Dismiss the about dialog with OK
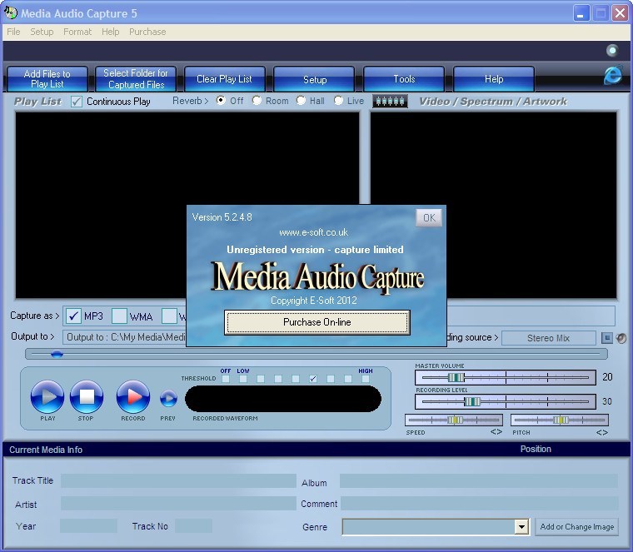 coord(429,218)
